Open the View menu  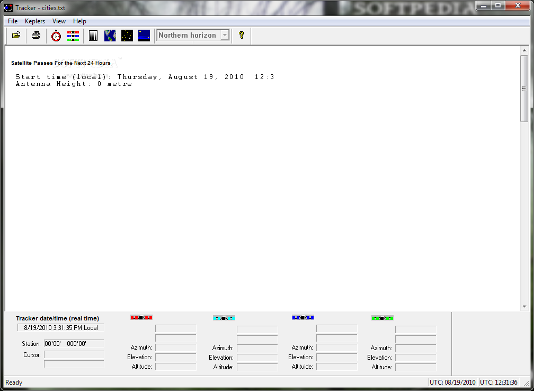59,21
